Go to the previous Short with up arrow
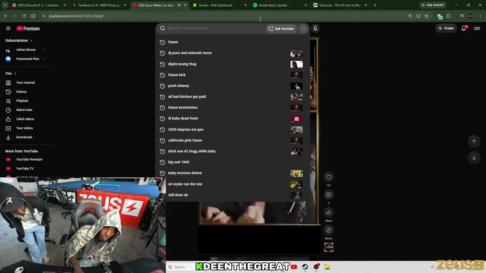 [474, 141]
